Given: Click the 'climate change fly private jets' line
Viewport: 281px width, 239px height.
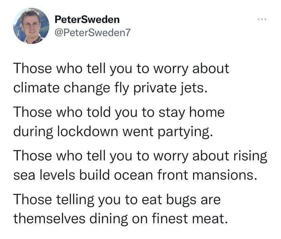Looking at the screenshot, I should [x=110, y=88].
